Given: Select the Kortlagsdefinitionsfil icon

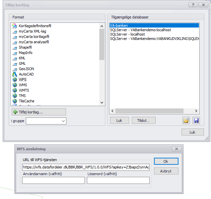Looking at the screenshot, I should point(14,26).
